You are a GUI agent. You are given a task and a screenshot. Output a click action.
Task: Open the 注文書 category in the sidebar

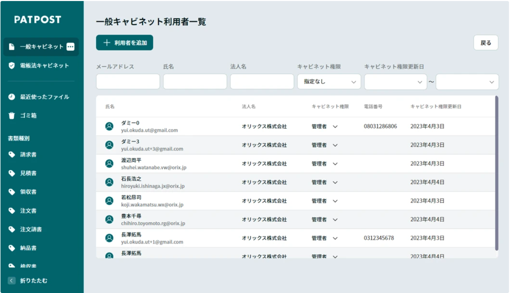pos(28,211)
